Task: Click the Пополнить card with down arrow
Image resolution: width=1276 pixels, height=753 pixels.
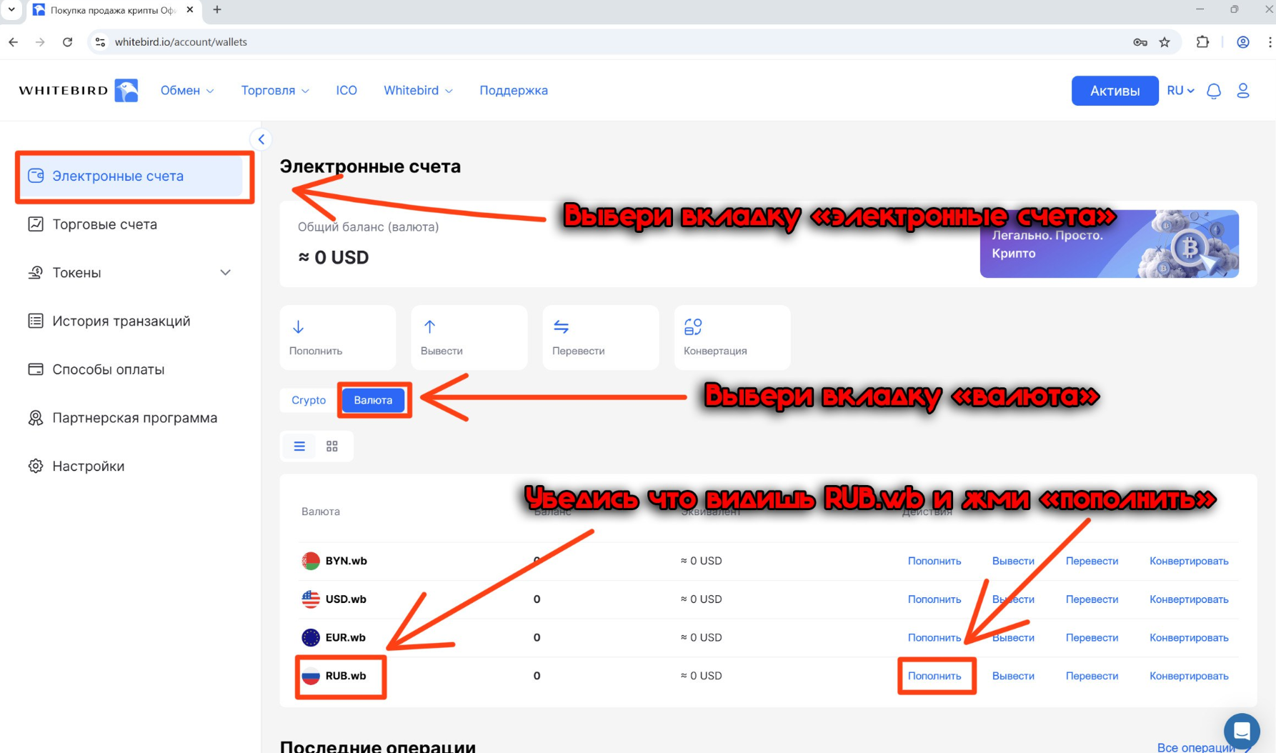Action: pos(338,337)
